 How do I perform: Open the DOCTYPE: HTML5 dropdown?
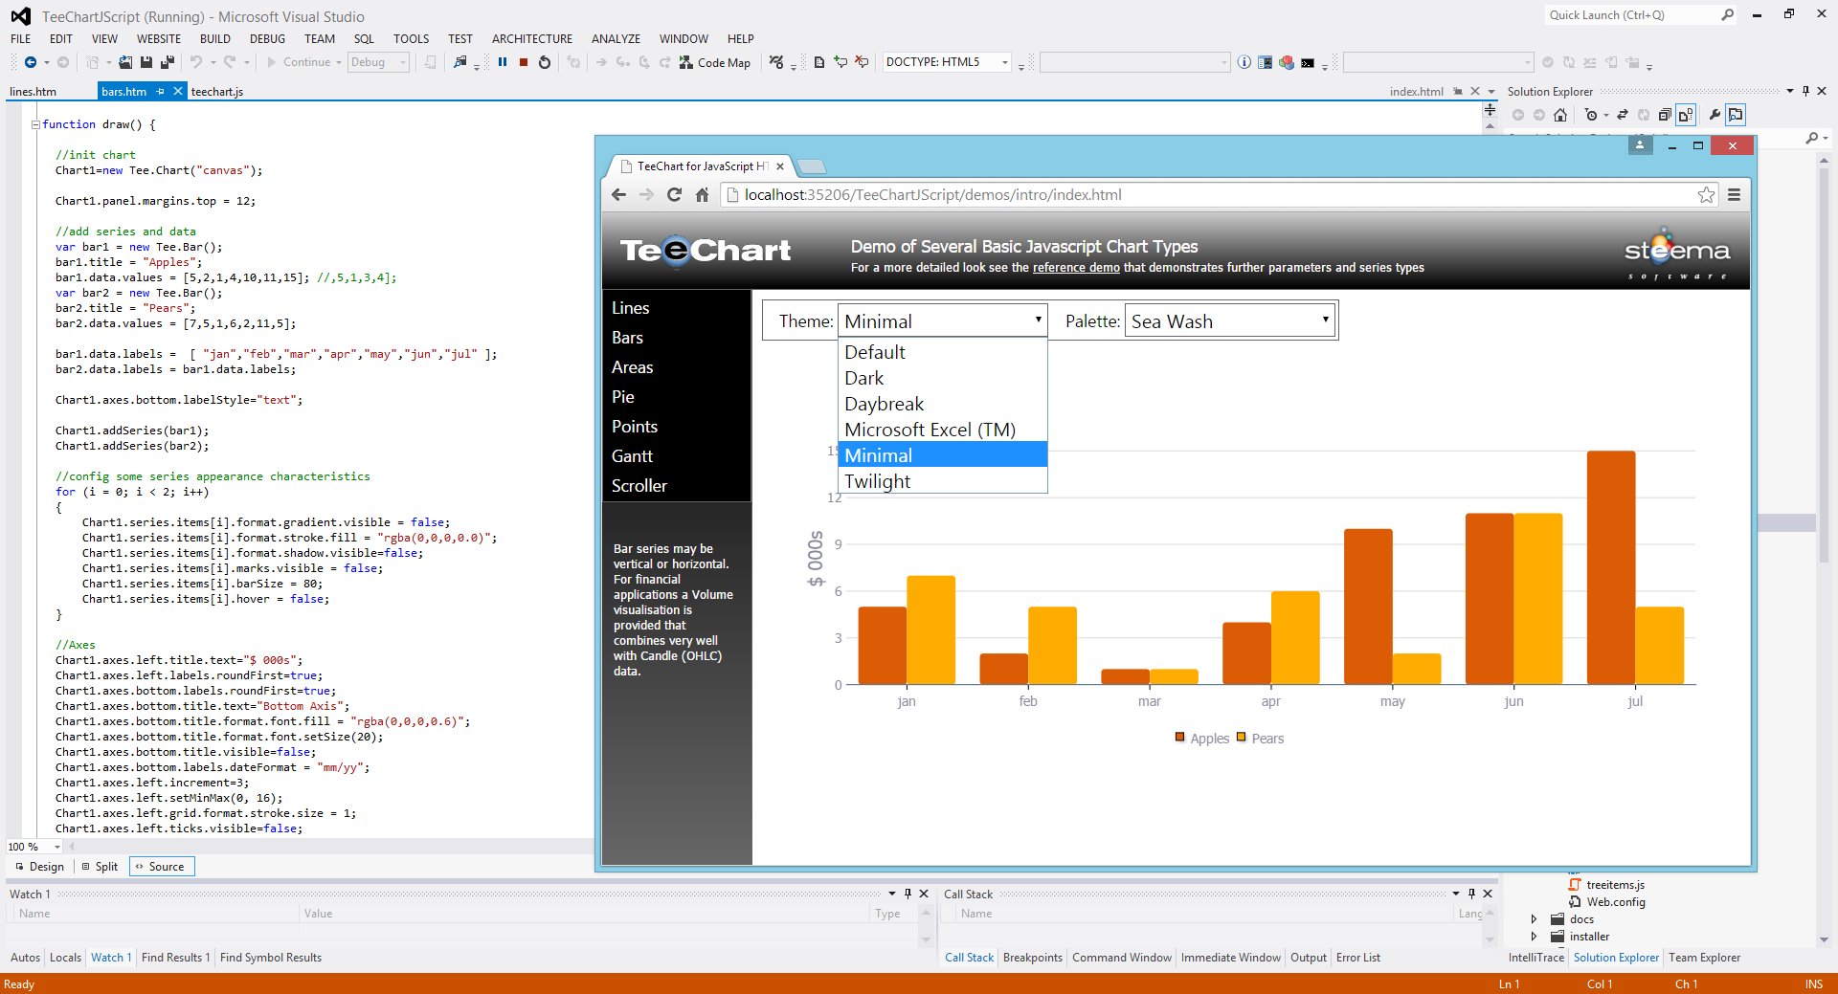pos(946,62)
